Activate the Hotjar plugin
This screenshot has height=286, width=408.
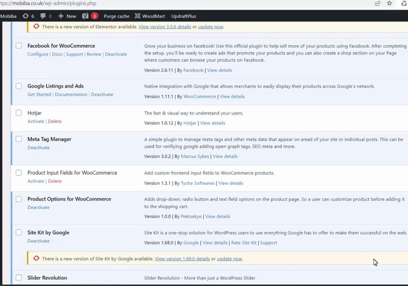(x=36, y=121)
